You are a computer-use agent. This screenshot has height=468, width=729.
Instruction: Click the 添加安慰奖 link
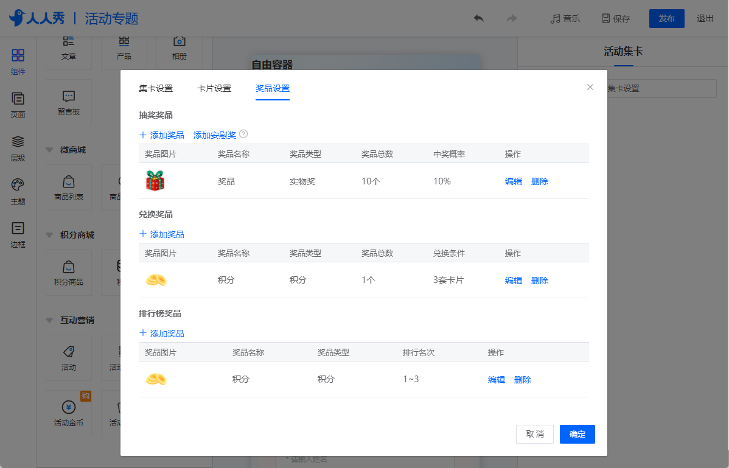click(x=215, y=135)
